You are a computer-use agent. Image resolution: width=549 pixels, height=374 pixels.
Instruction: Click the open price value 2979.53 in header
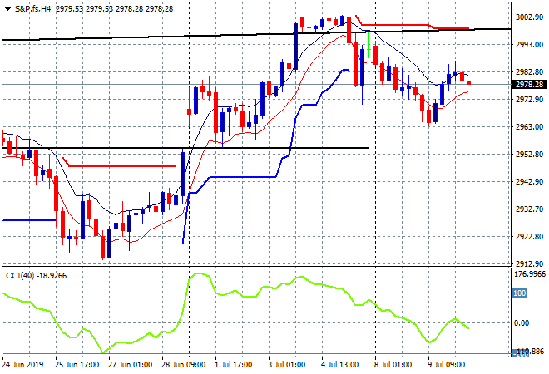point(69,9)
